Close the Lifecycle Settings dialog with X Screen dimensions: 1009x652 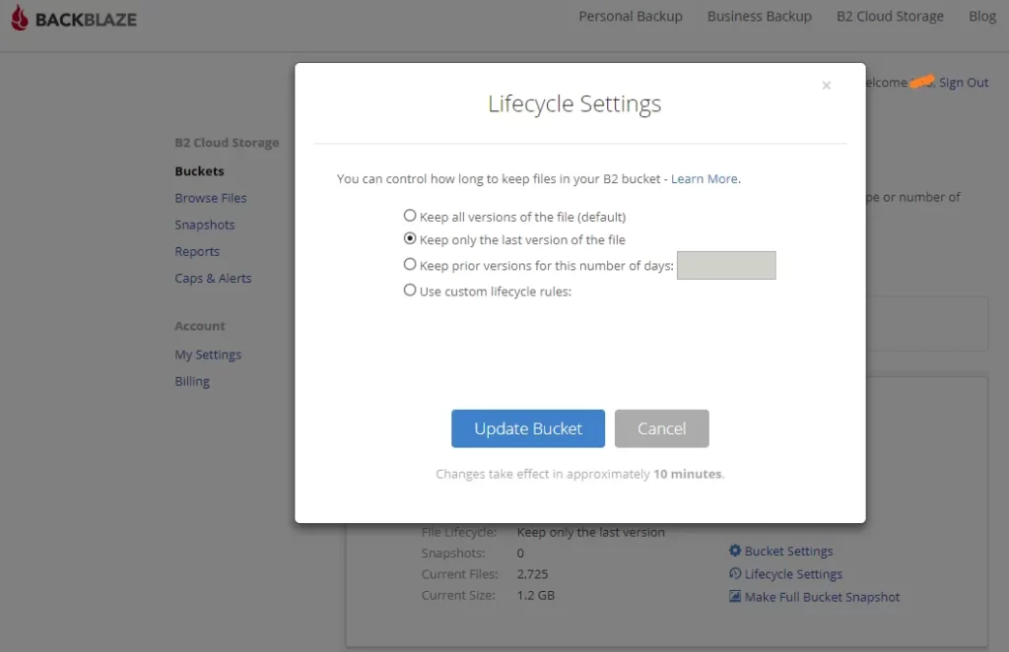[827, 85]
